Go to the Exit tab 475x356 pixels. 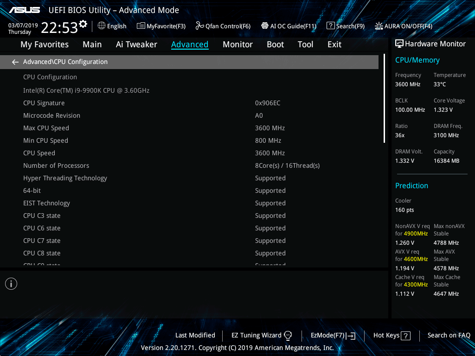coord(334,44)
